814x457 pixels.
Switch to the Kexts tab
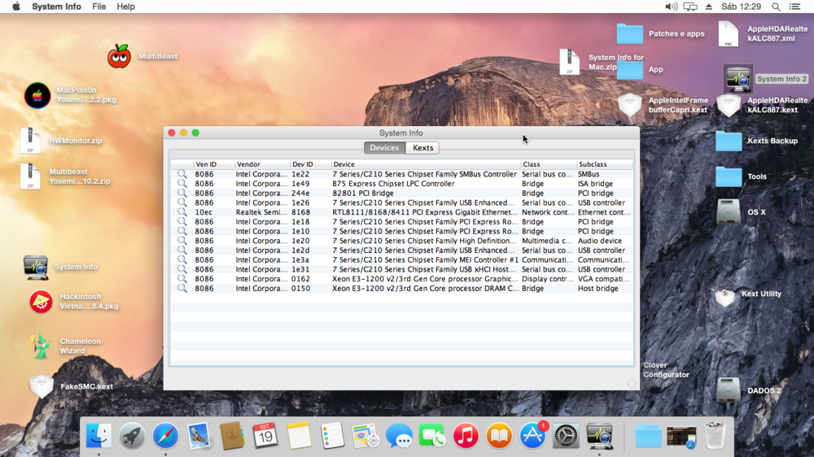(x=422, y=148)
